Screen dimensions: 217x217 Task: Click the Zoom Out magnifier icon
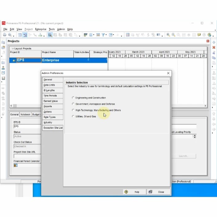tap(173, 35)
